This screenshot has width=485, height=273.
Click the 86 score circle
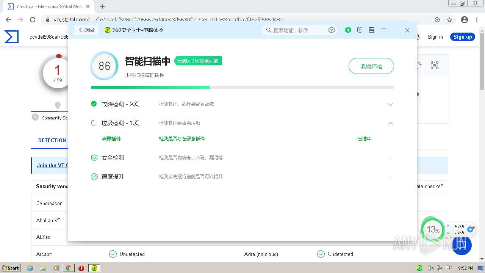click(x=104, y=66)
